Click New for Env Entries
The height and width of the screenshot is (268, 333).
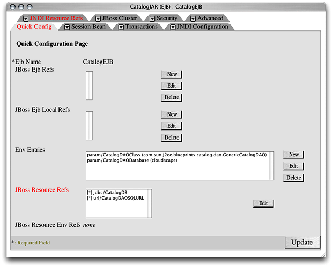pos(294,155)
